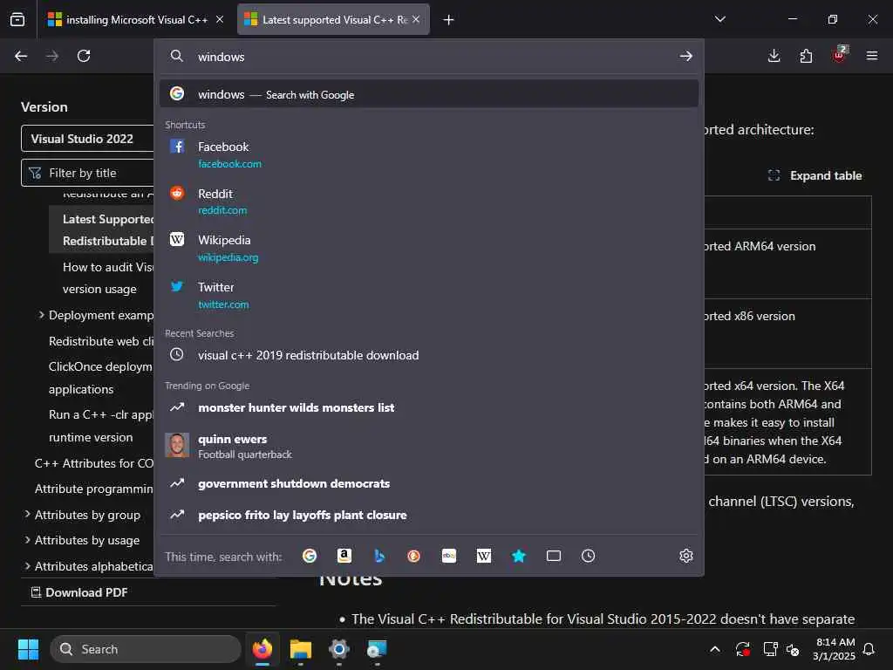Open the Downloads panel
Viewport: 893px width, 670px height.
point(774,56)
